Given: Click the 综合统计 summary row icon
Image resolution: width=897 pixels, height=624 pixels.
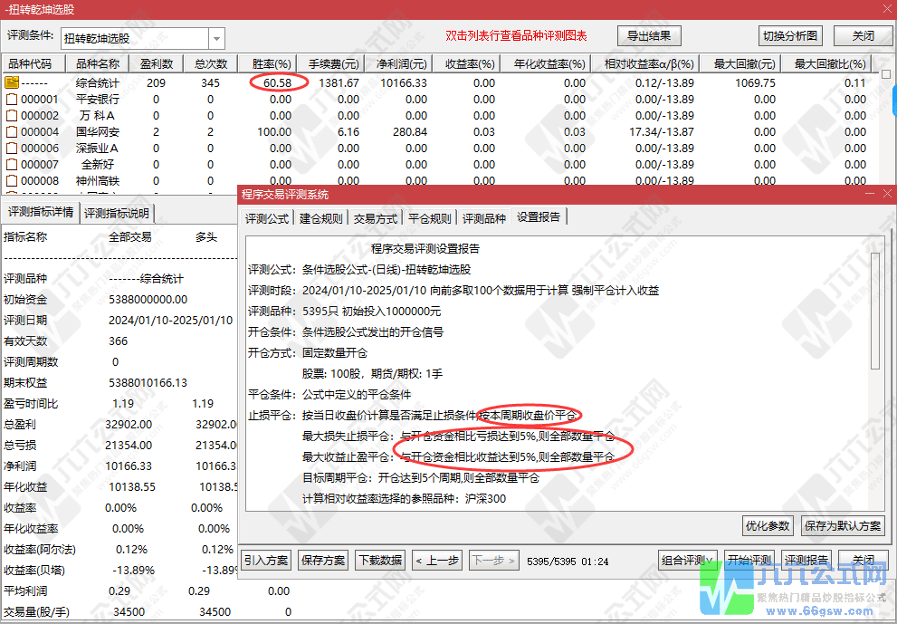Looking at the screenshot, I should (x=11, y=82).
